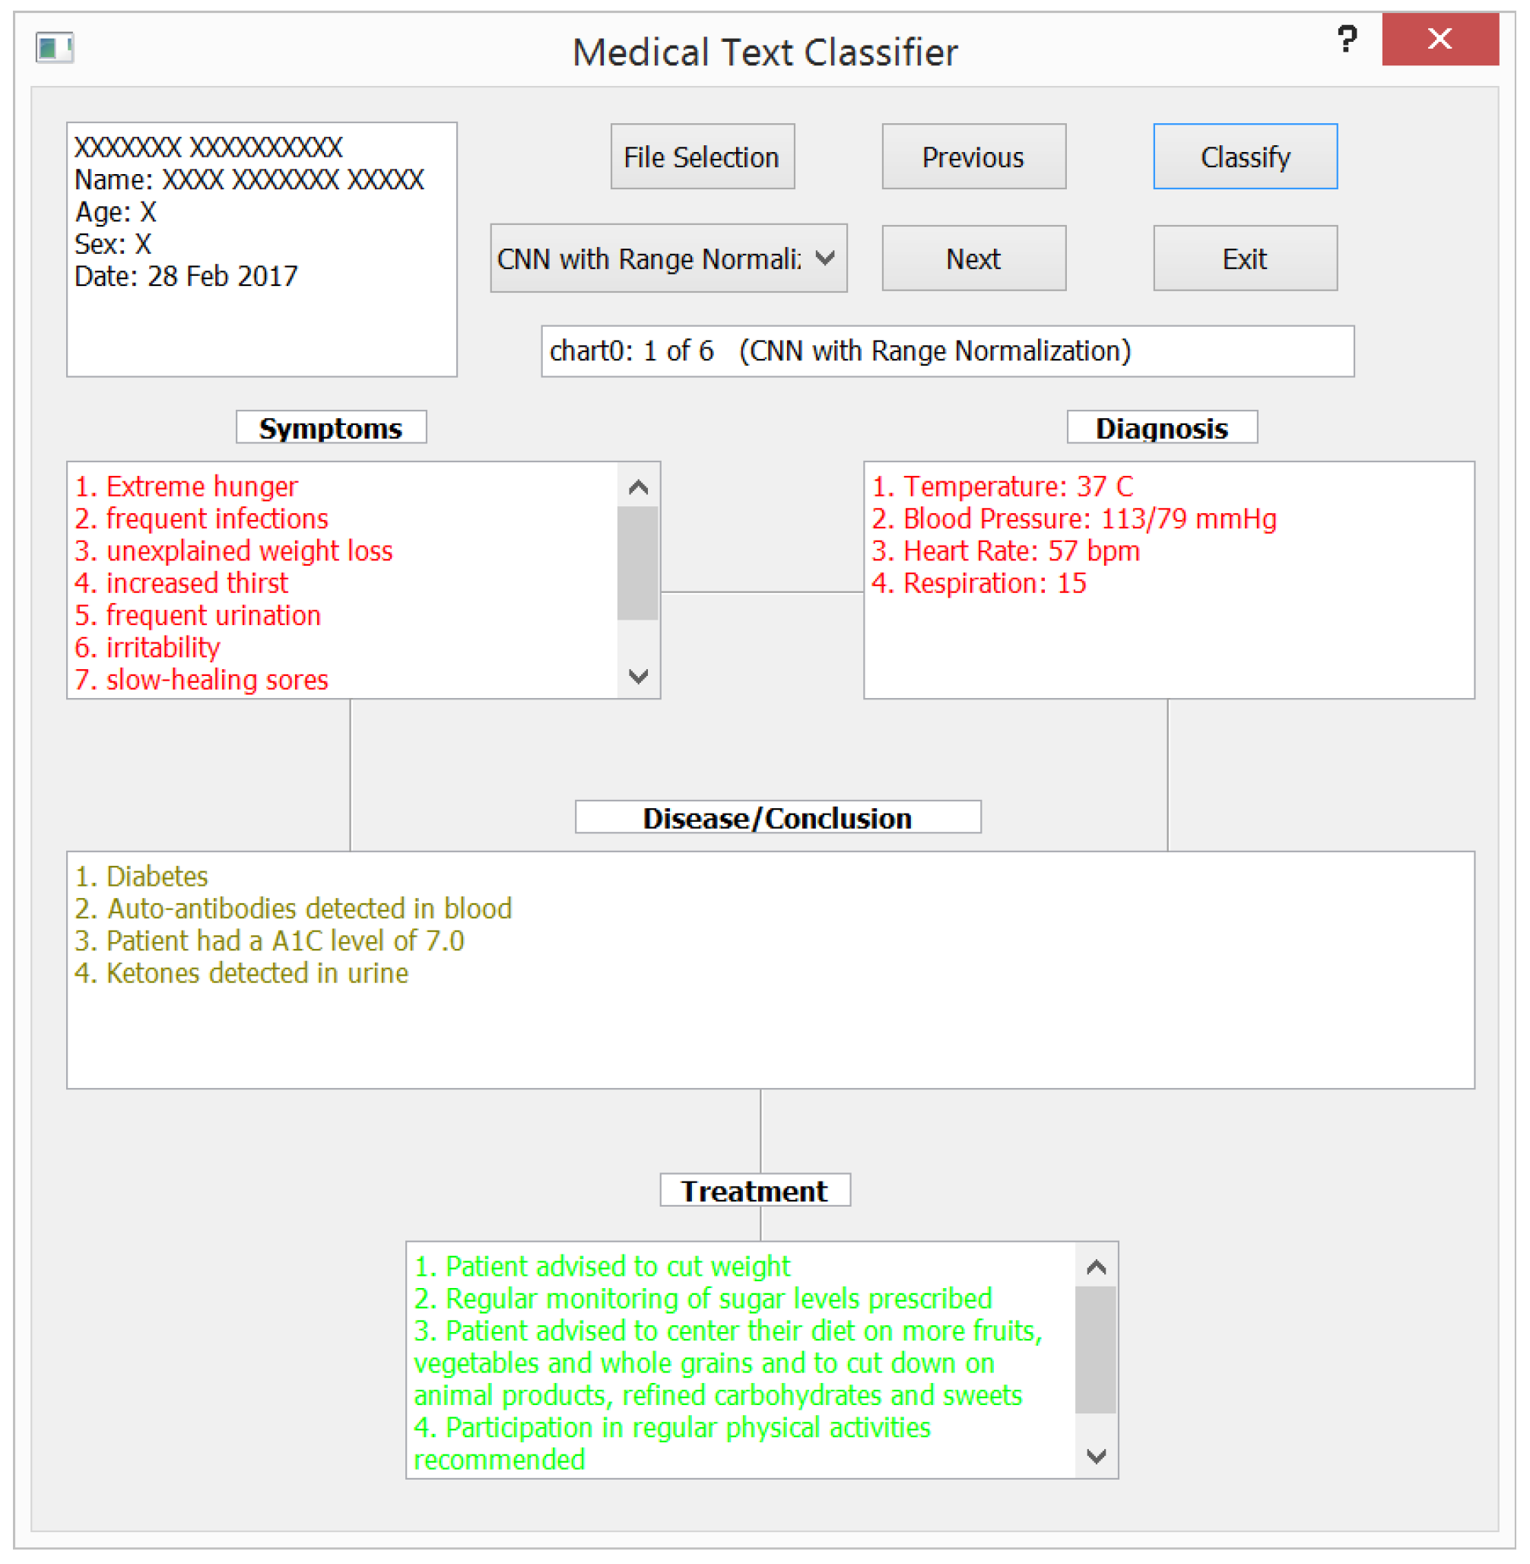Advance to the Next chart
1530x1564 pixels.
(973, 259)
